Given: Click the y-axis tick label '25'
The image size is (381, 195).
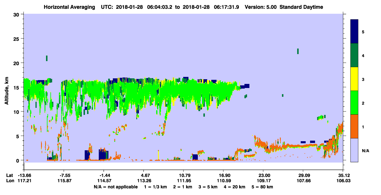Looking at the screenshot, I should 17,39.
